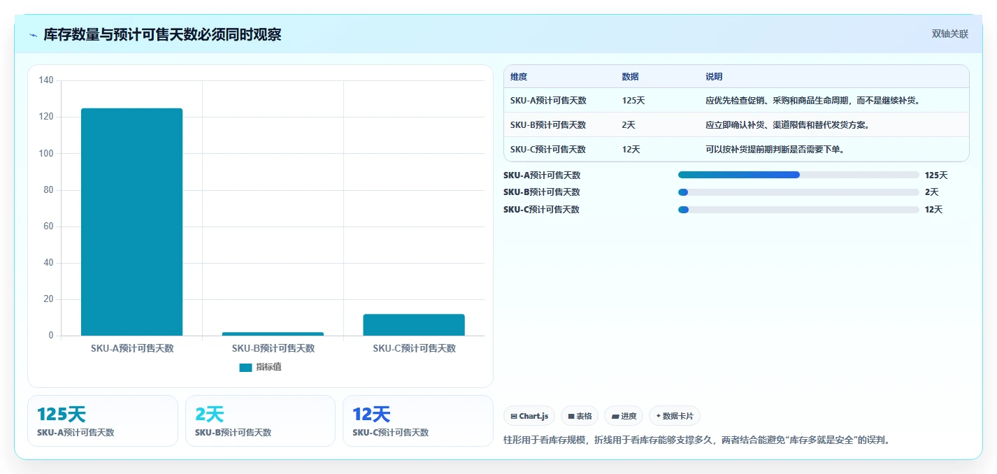Click the note starting 可以按补货提前期
997x474 pixels.
(775, 150)
